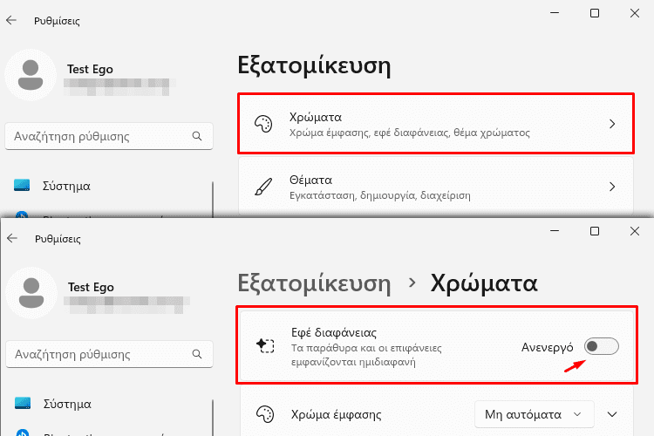Click the search magnifier icon in the upper search box
The image size is (654, 436).
(x=197, y=136)
